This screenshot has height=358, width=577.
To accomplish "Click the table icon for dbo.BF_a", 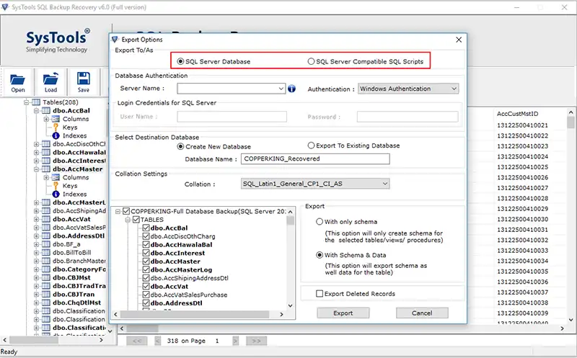I will (46, 244).
